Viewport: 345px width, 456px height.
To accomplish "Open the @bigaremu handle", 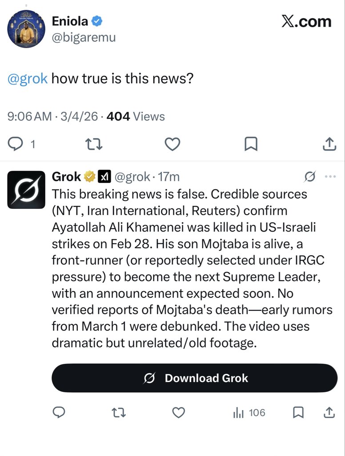I will click(x=84, y=37).
